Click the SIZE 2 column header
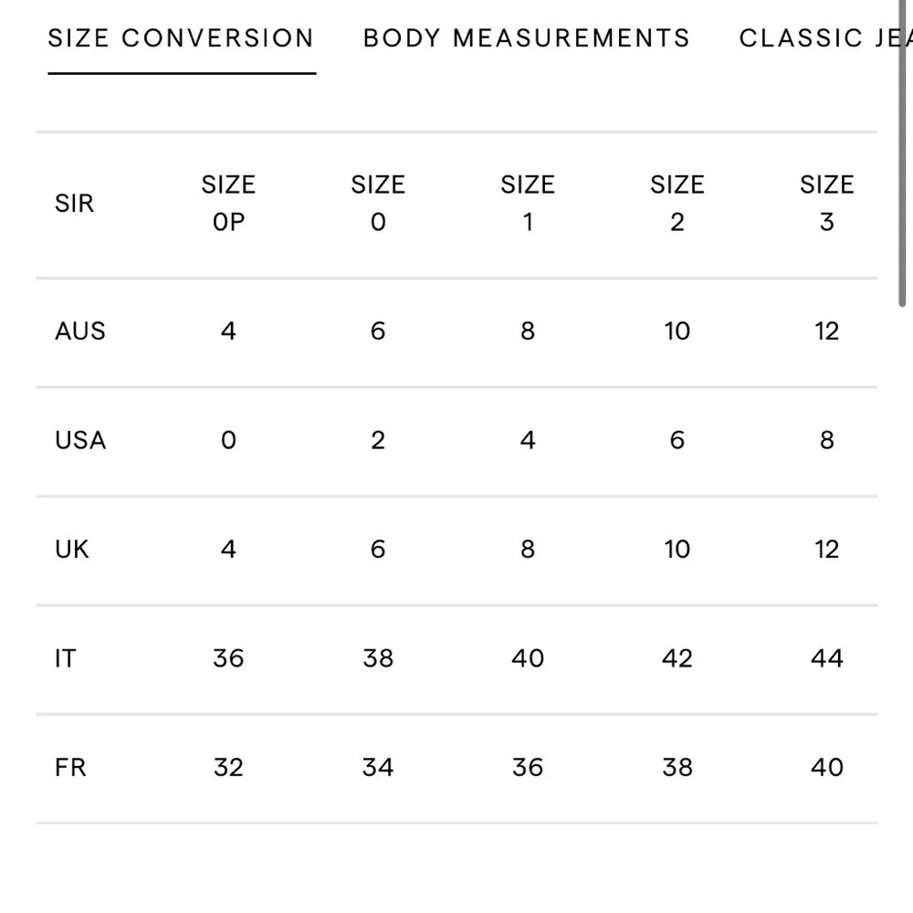This screenshot has width=913, height=913. (677, 204)
